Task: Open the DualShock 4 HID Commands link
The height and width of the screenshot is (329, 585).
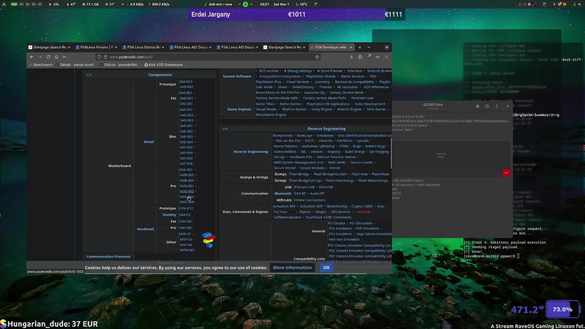Action: click(x=329, y=217)
